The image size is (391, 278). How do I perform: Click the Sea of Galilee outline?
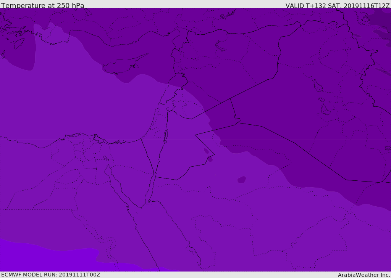click(168, 109)
